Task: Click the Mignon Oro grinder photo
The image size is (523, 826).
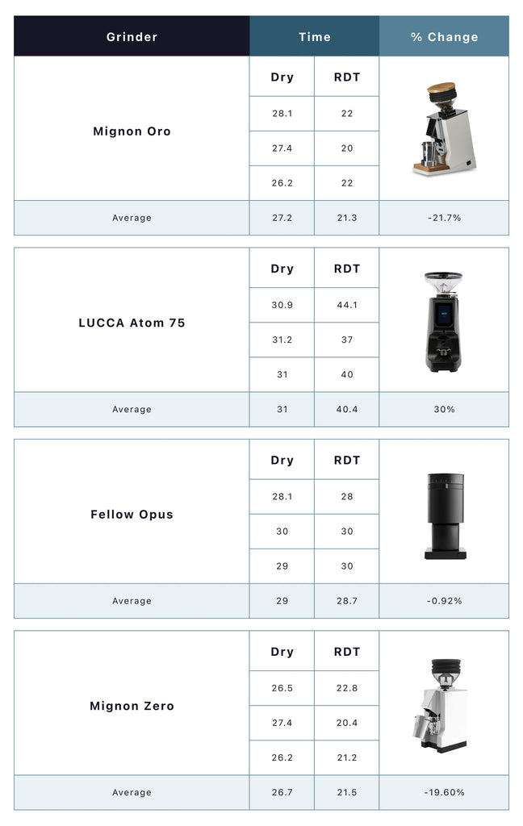Action: point(443,128)
